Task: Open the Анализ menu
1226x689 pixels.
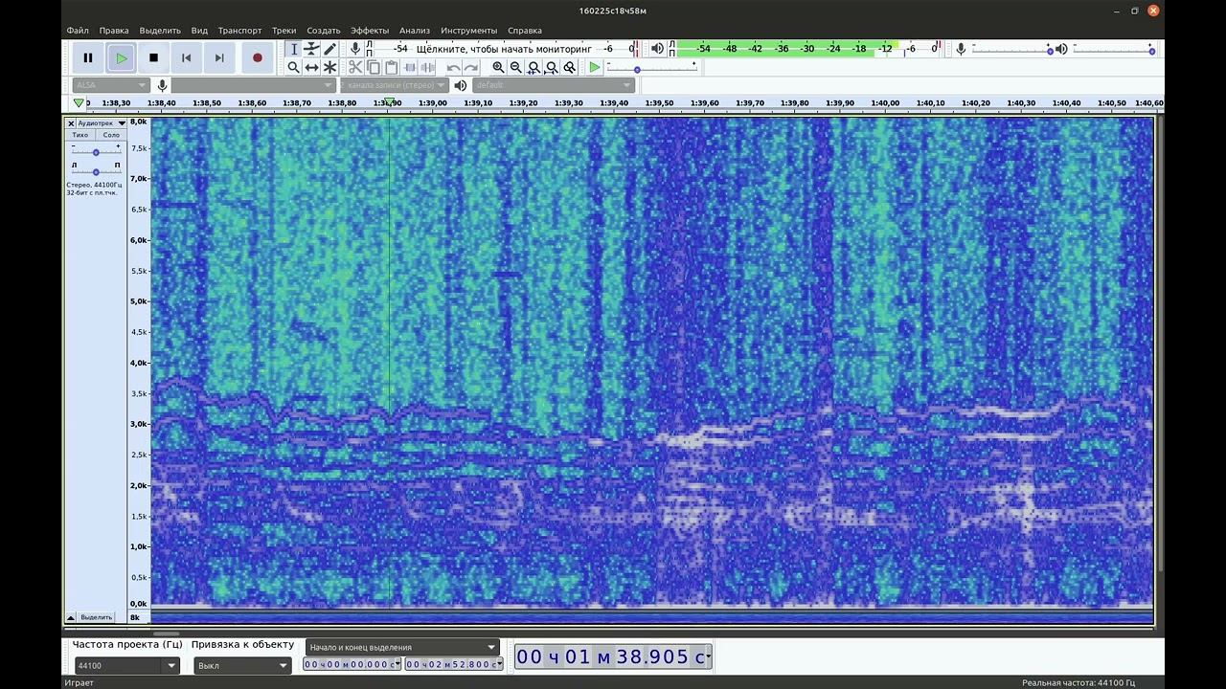Action: [415, 31]
